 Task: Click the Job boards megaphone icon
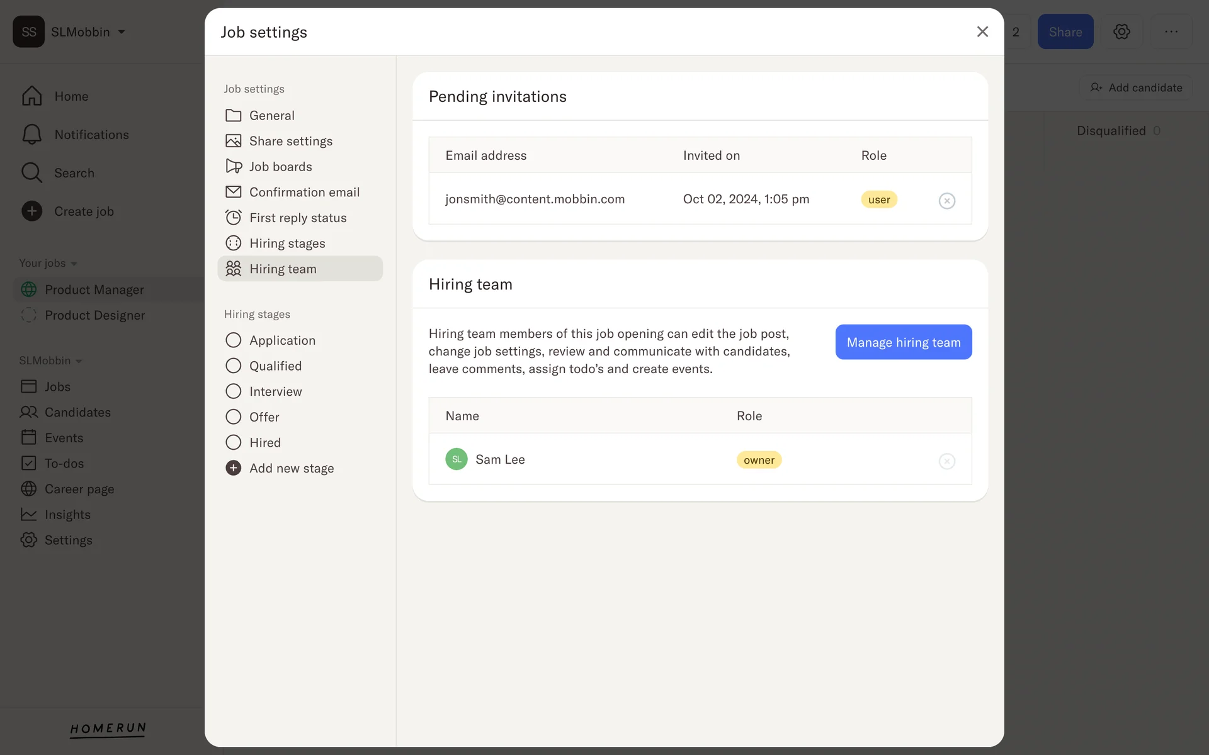pyautogui.click(x=233, y=167)
